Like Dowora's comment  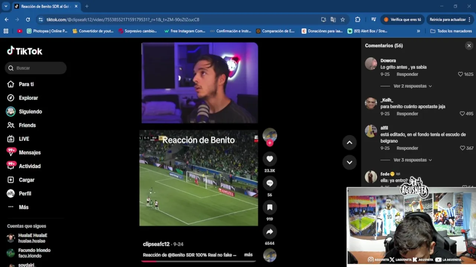coord(460,74)
